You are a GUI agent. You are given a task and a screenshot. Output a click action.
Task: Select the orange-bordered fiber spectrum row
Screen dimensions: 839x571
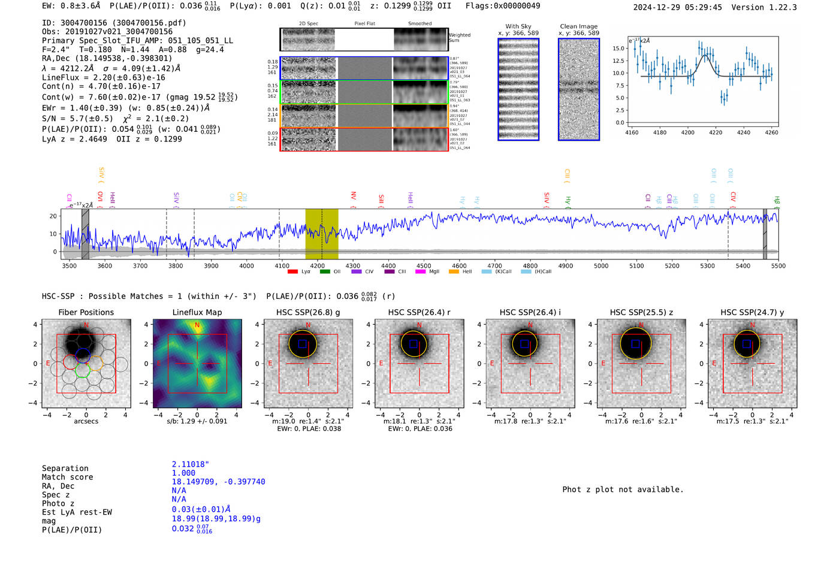click(x=364, y=116)
